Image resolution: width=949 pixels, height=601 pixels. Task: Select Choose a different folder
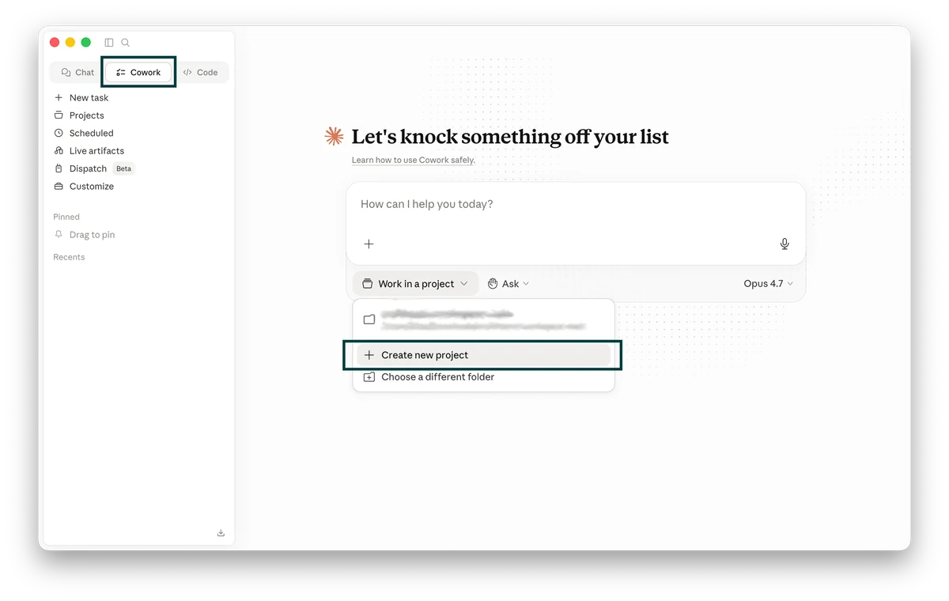pyautogui.click(x=483, y=377)
